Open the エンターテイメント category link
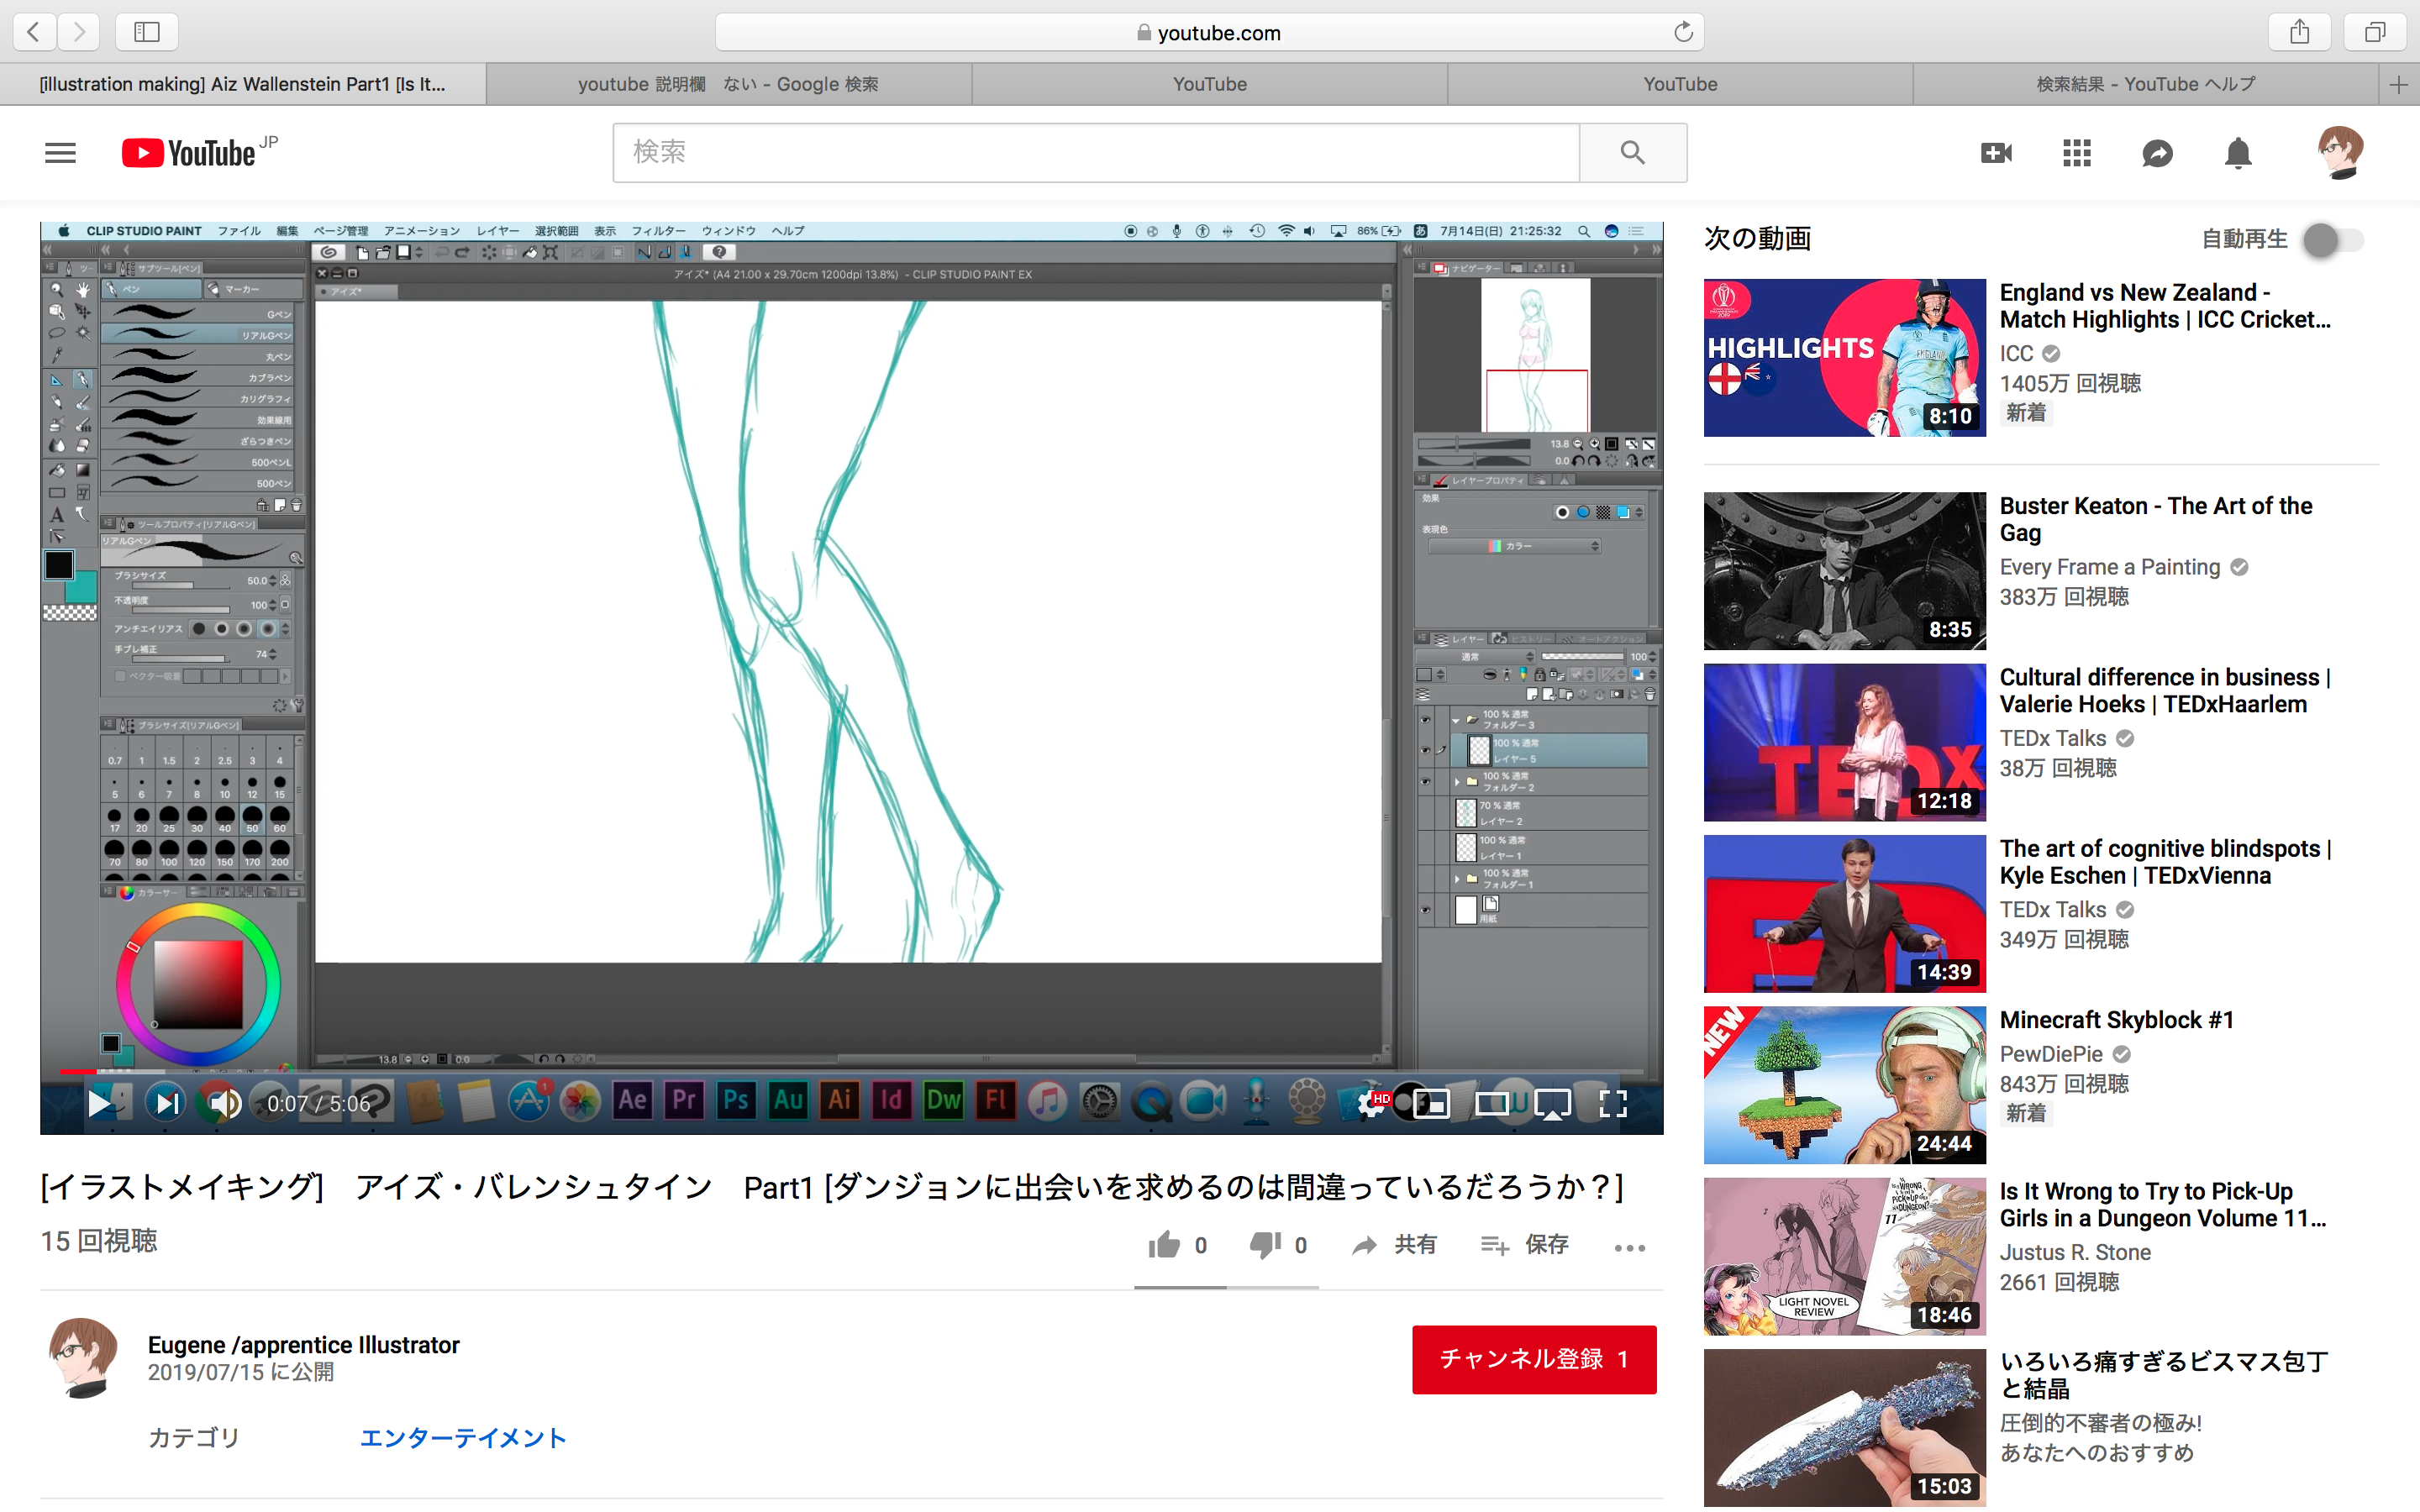 tap(462, 1438)
